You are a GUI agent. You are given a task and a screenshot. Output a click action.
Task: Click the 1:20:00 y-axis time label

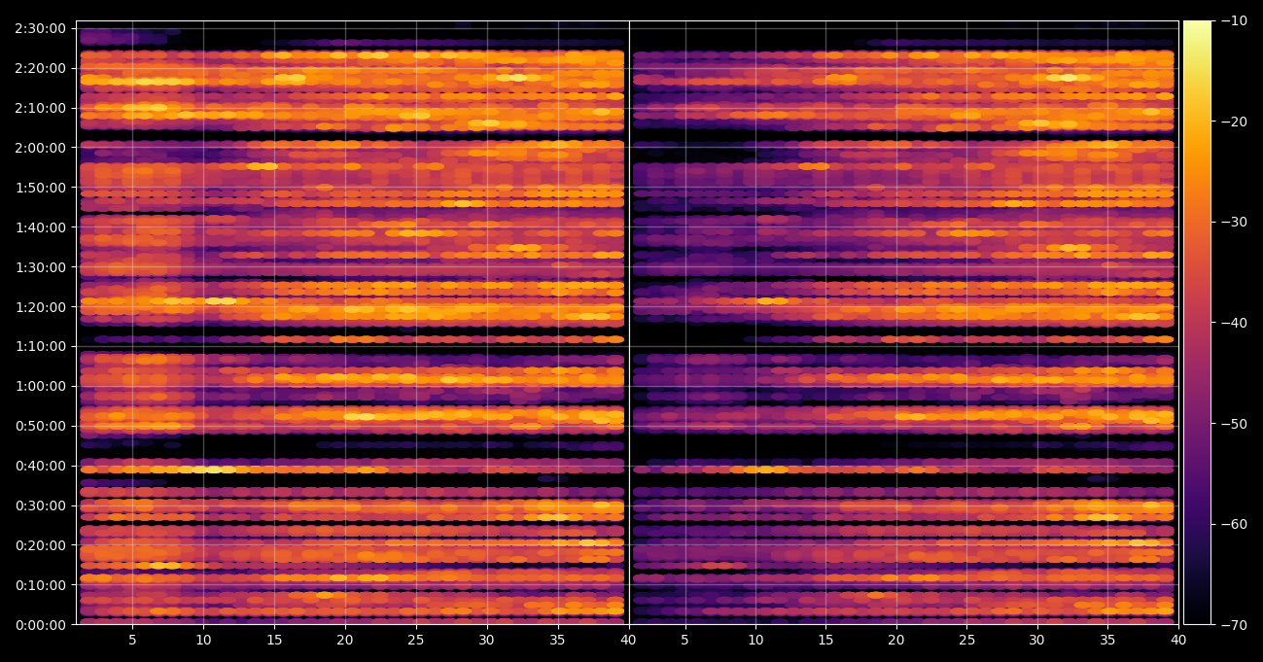41,307
